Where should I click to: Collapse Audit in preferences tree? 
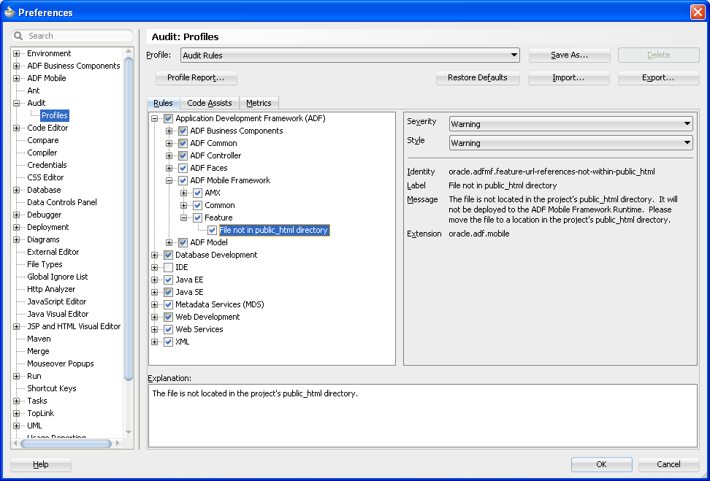click(16, 103)
